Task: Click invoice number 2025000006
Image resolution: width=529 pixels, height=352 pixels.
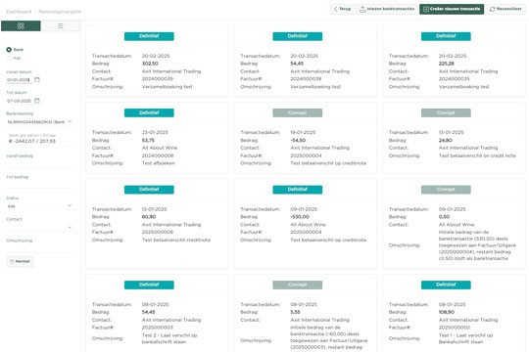Action: (158, 232)
